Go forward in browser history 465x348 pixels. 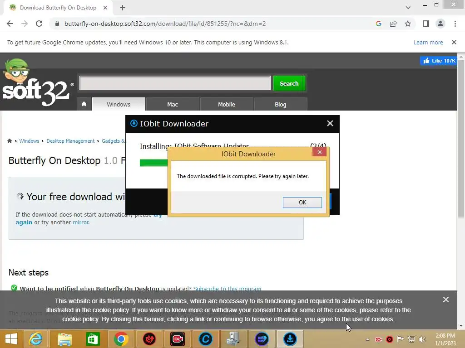pyautogui.click(x=25, y=24)
